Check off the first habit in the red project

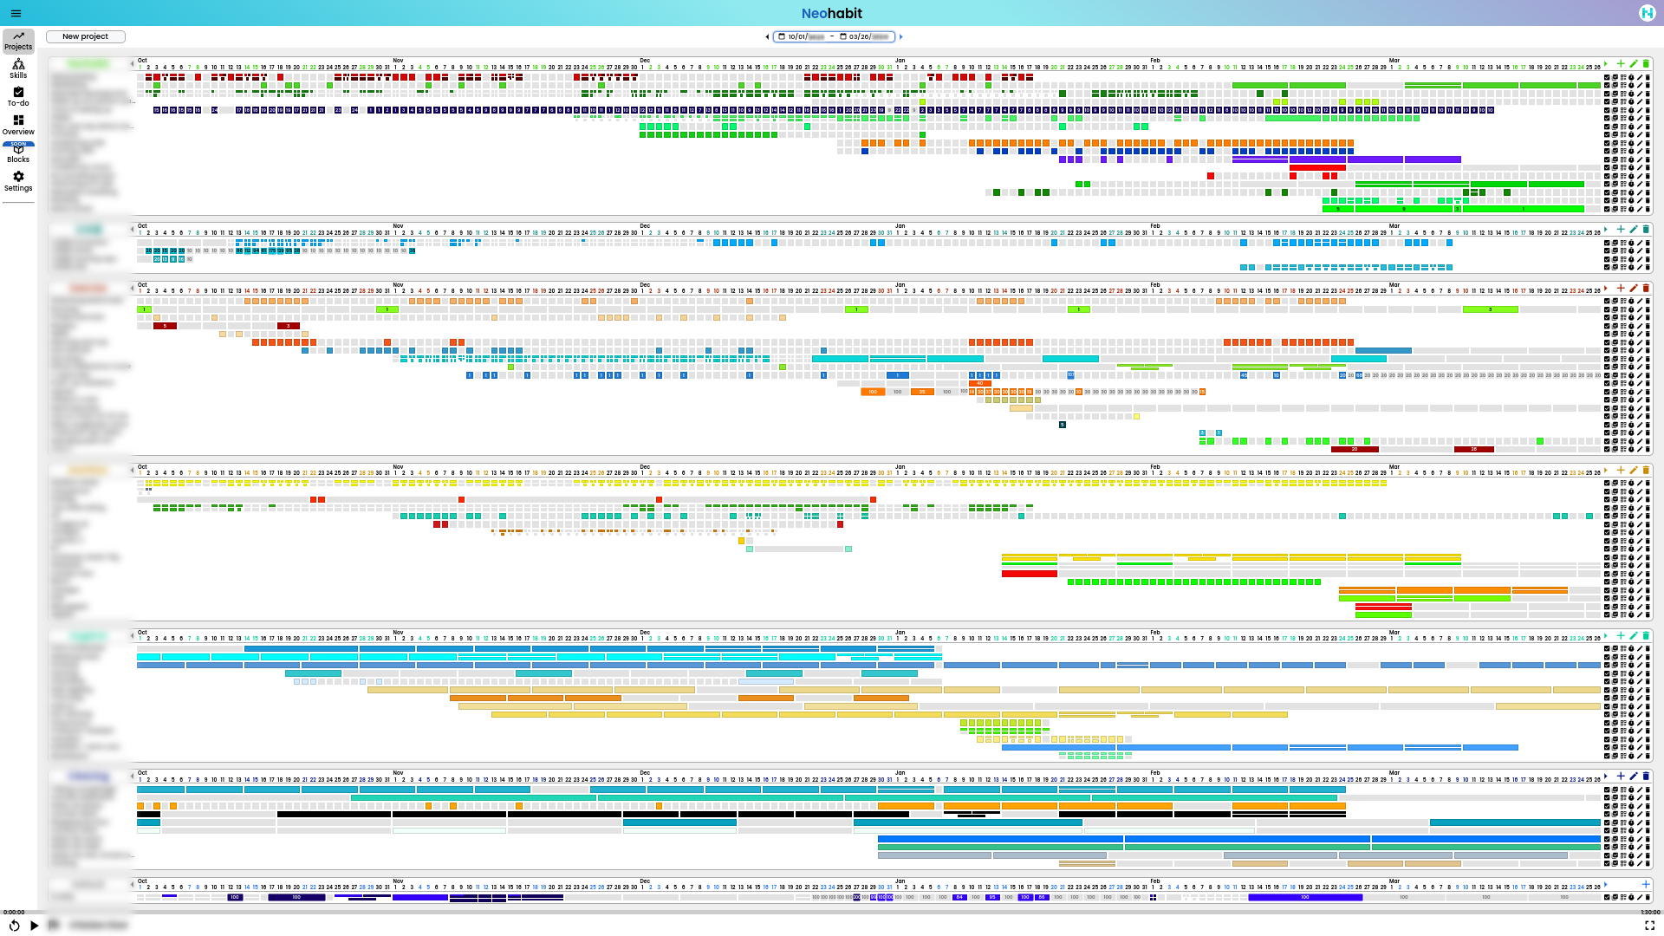coord(1607,301)
